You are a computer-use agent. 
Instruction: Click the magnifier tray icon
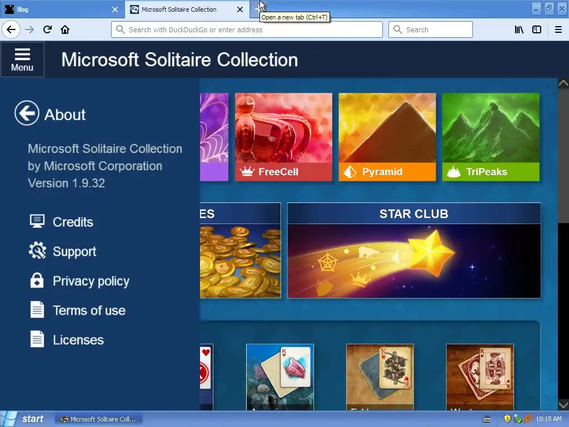tap(528, 419)
